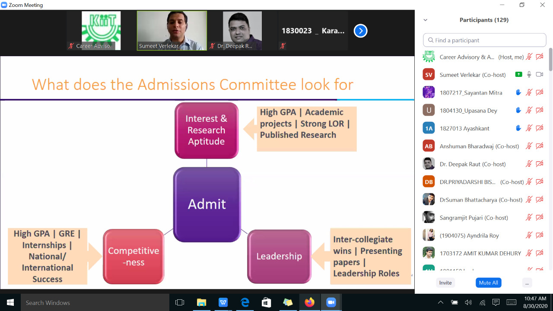Click the Zoom icon in the taskbar

point(331,302)
